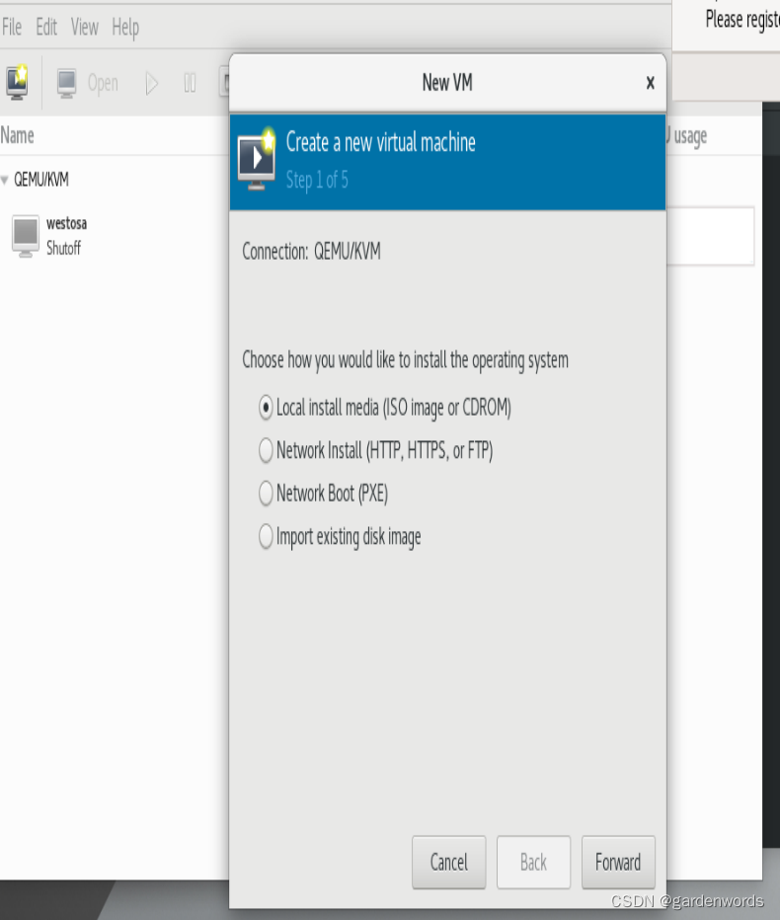This screenshot has height=920, width=780.
Task: Click the Forward button
Action: click(618, 862)
